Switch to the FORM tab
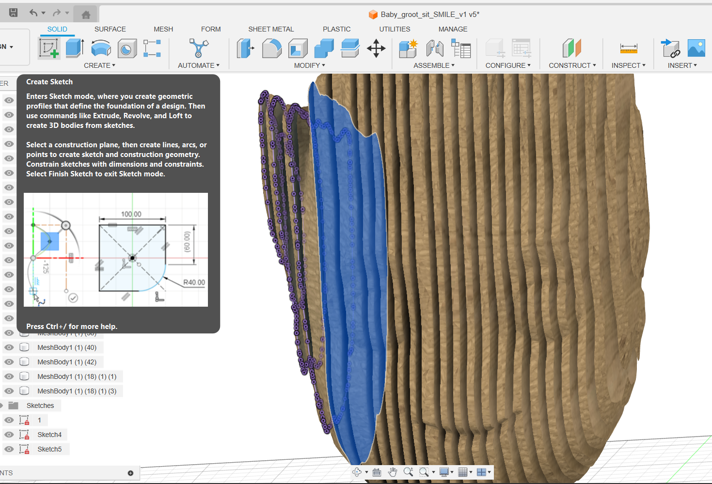The image size is (712, 484). coord(211,29)
